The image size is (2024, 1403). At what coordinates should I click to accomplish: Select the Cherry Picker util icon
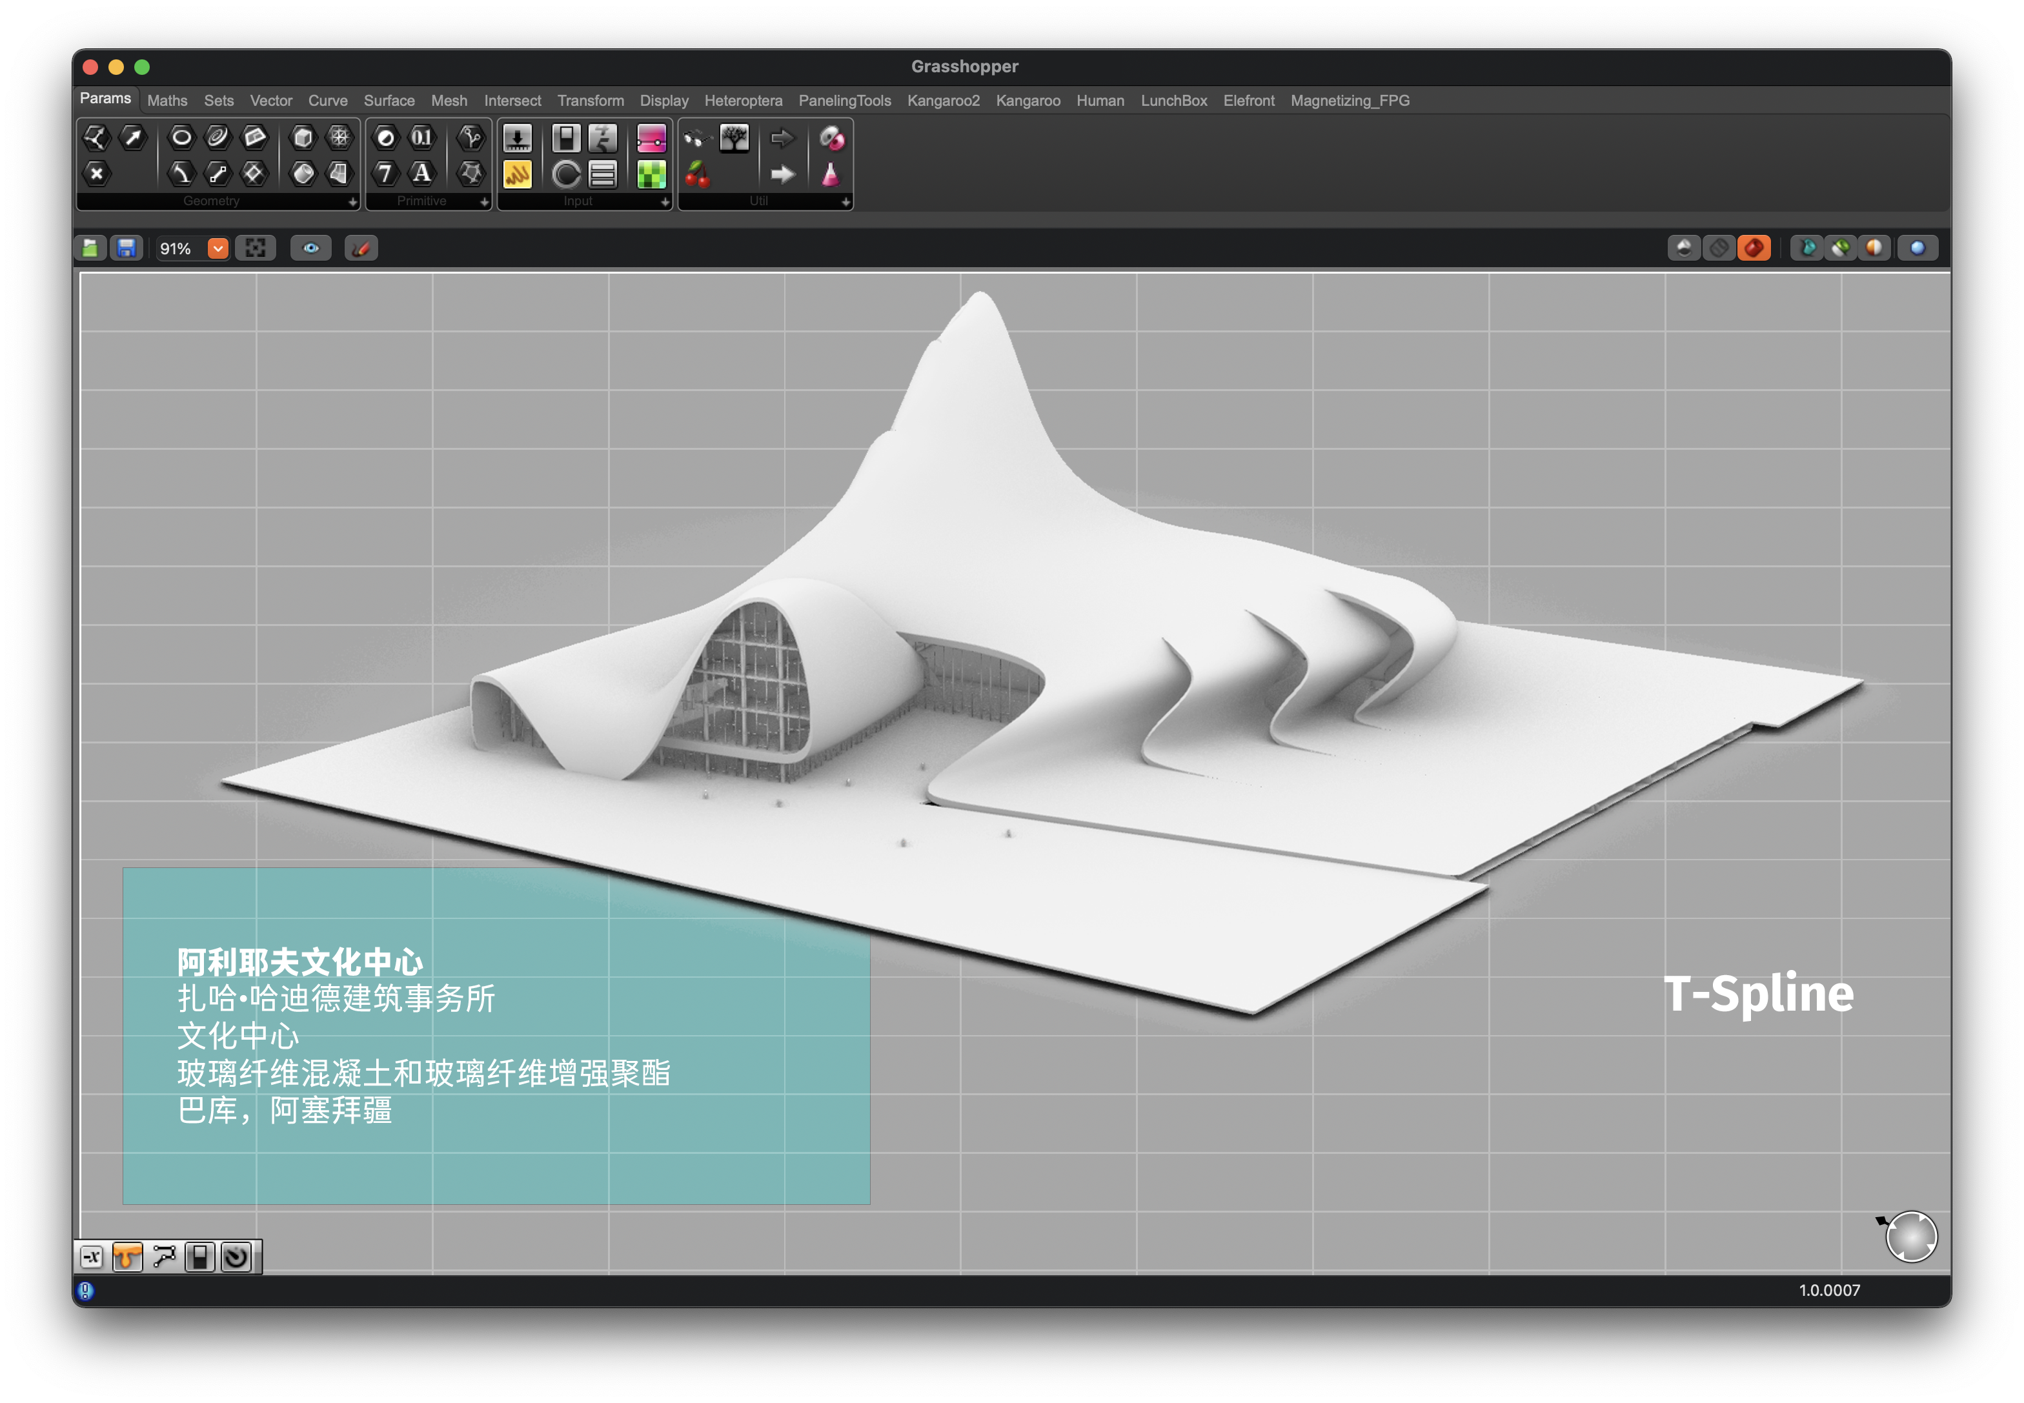[697, 174]
